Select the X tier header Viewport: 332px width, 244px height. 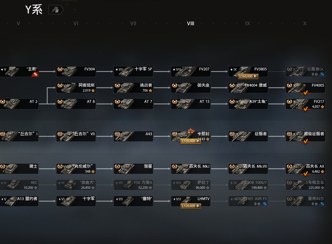[305, 23]
